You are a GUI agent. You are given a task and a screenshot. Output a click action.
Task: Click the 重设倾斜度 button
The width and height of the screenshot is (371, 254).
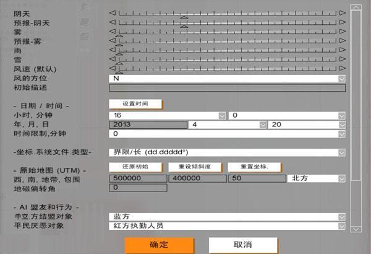195,167
